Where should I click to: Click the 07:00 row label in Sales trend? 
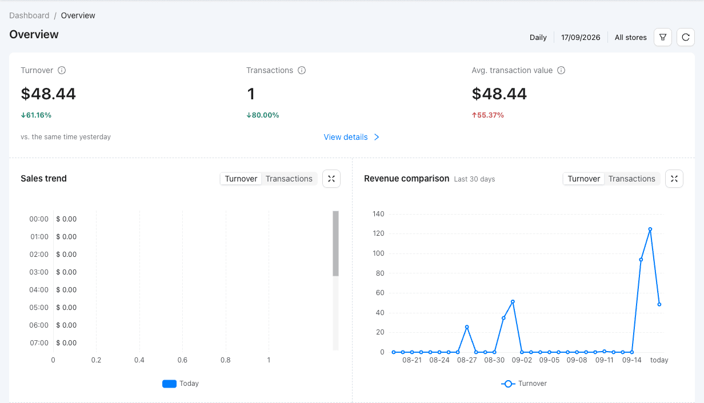(x=39, y=343)
